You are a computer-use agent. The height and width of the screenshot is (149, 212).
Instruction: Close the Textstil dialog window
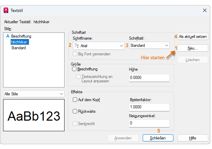[204, 11]
